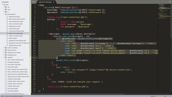Open basic_contact_form_demo2.php from sidebar
Viewport: 172px width, 97px height.
click(17, 72)
